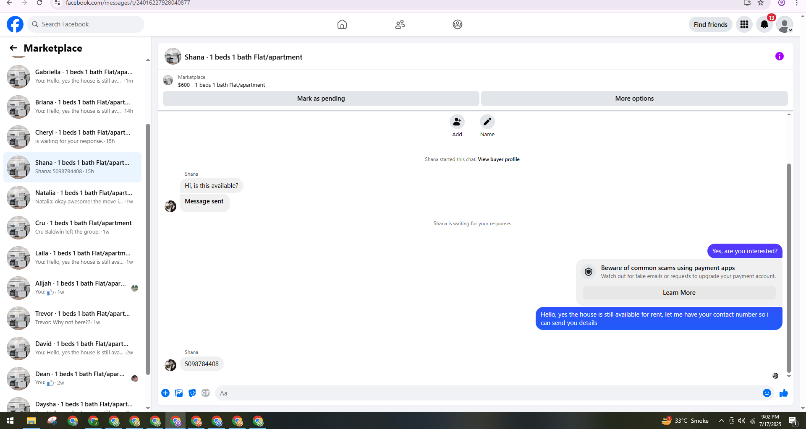Go to the Home feed icon
Image resolution: width=806 pixels, height=429 pixels.
pyautogui.click(x=342, y=24)
